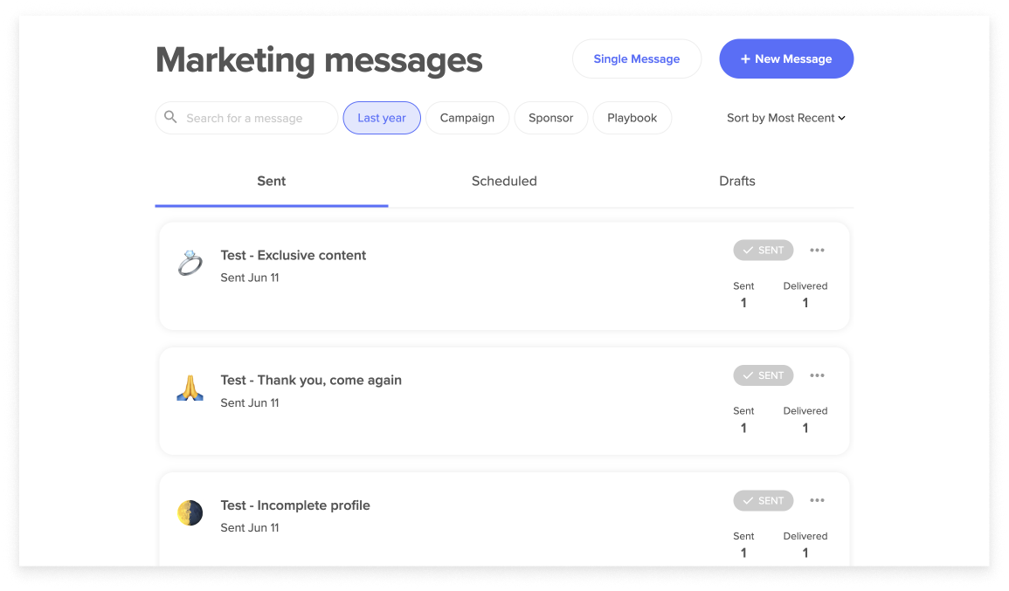Toggle the Campaign filter chip
The width and height of the screenshot is (1009, 591).
[x=467, y=118]
